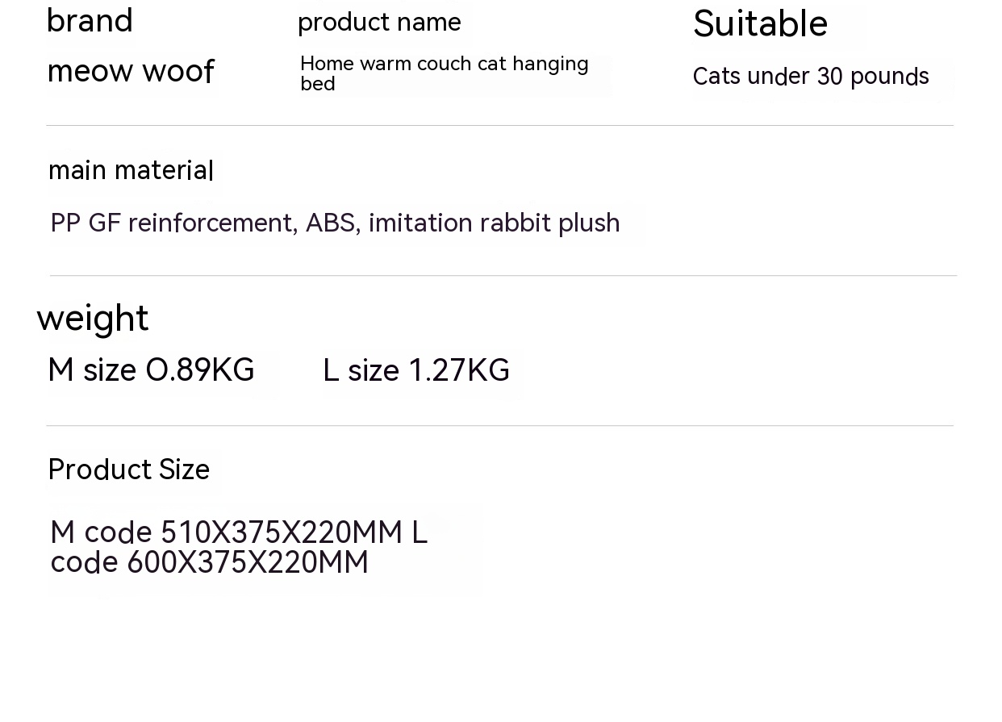Select the "M size 0.89KG" weight value

coord(152,370)
